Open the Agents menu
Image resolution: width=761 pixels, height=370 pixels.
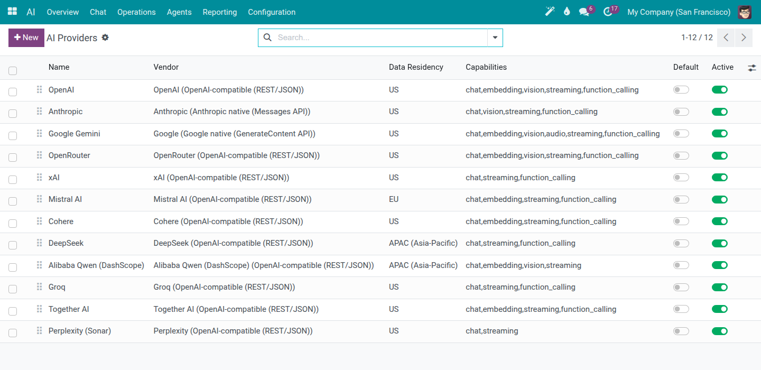click(x=179, y=12)
